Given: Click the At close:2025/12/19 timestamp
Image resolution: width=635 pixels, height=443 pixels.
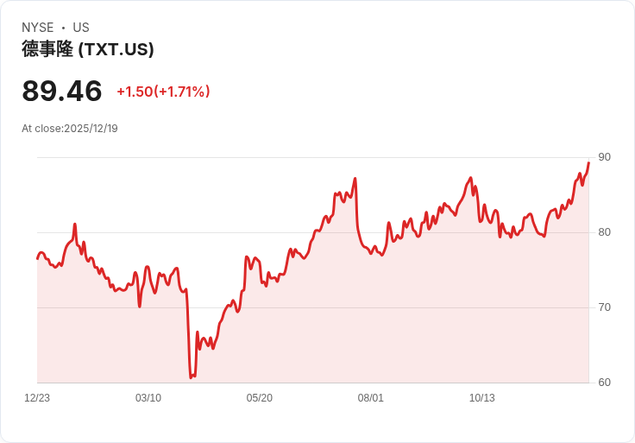Looking at the screenshot, I should click(x=70, y=129).
